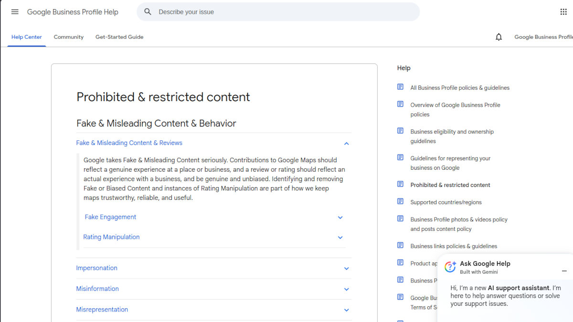Expand the Misrepresentation section chevron
The image size is (573, 322).
click(x=347, y=310)
